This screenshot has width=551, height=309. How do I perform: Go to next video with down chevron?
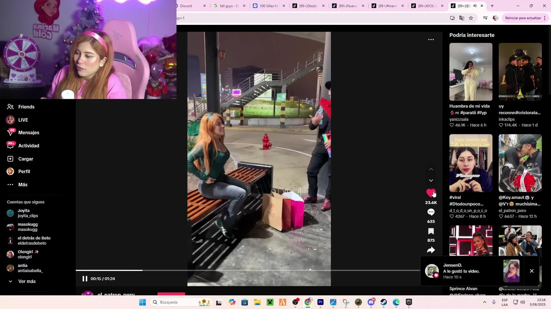click(x=431, y=181)
